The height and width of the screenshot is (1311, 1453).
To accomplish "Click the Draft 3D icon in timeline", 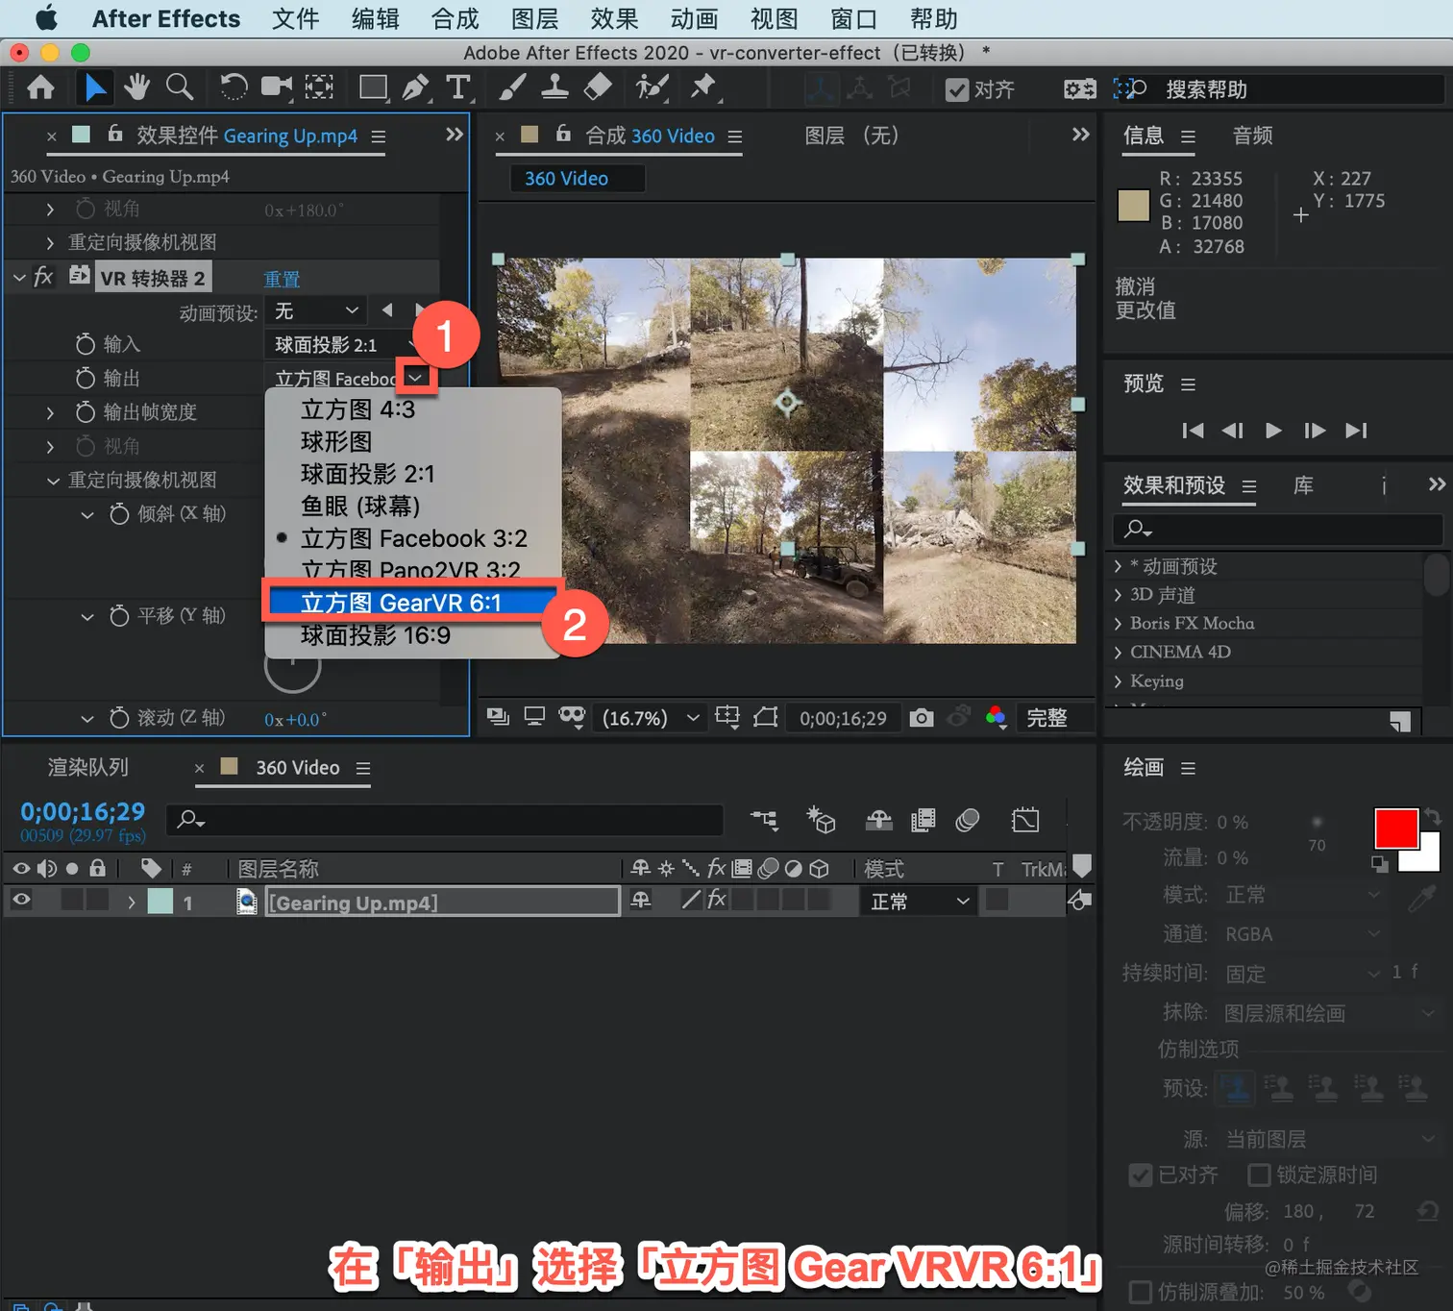I will click(821, 820).
